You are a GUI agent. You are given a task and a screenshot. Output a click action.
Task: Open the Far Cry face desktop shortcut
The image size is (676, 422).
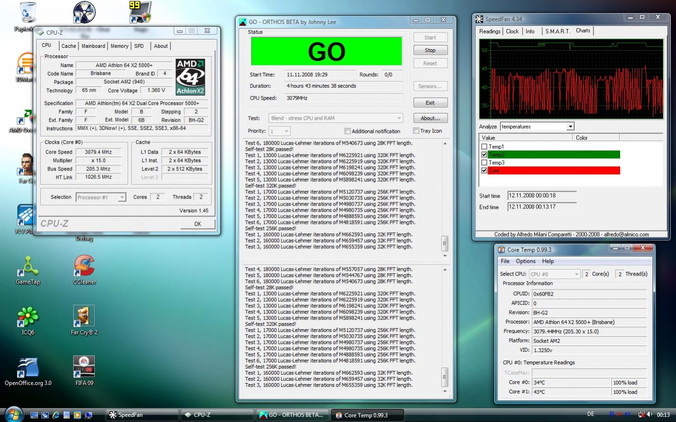tap(26, 164)
